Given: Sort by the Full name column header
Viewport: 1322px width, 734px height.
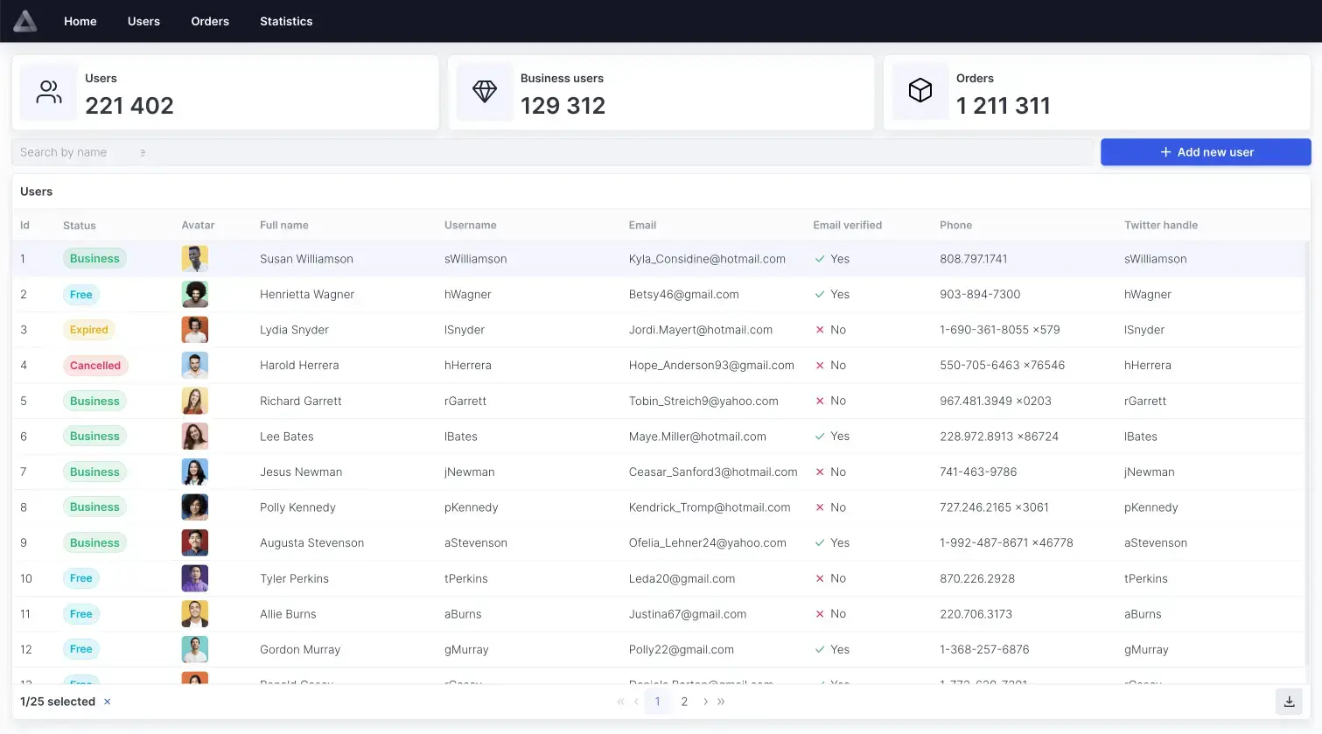Looking at the screenshot, I should [x=284, y=225].
